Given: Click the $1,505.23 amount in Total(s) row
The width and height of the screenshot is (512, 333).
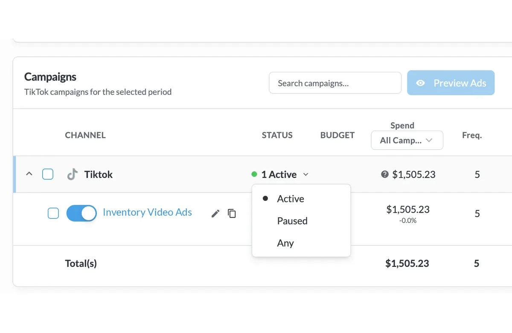Looking at the screenshot, I should pos(407,263).
